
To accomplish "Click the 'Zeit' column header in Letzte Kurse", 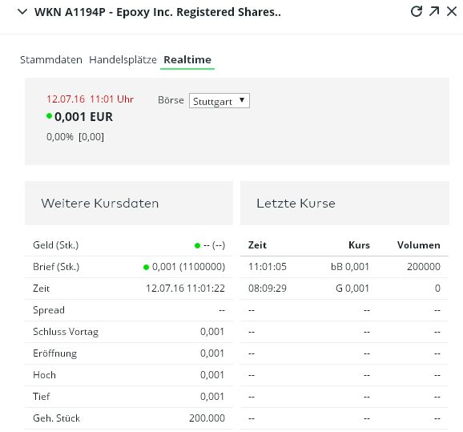I will [x=257, y=245].
